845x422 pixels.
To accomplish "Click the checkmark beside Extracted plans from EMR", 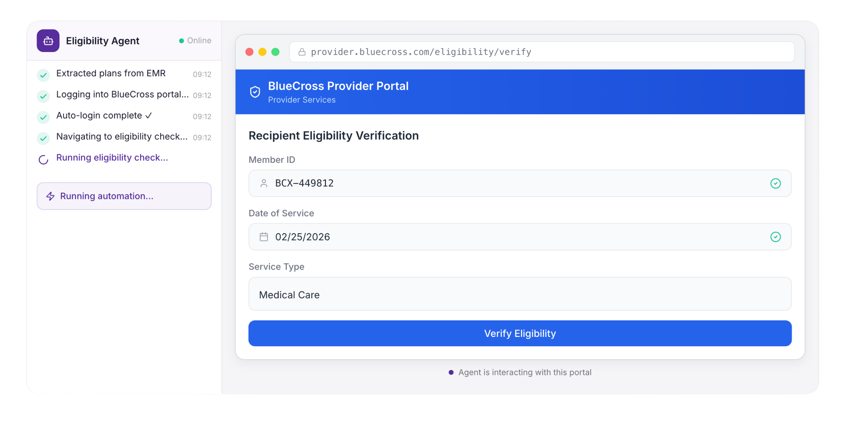I will pyautogui.click(x=43, y=75).
